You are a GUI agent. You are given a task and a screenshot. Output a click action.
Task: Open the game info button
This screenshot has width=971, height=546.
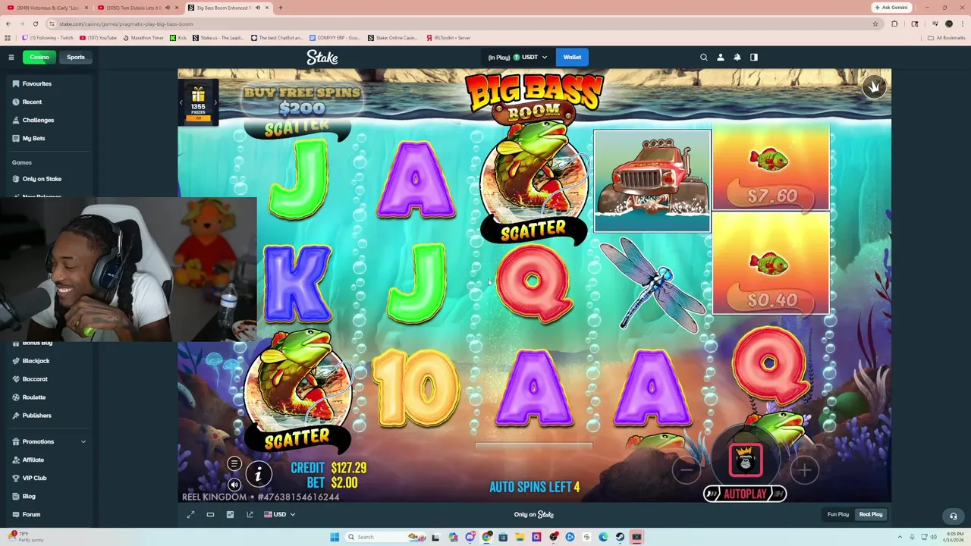coord(259,474)
